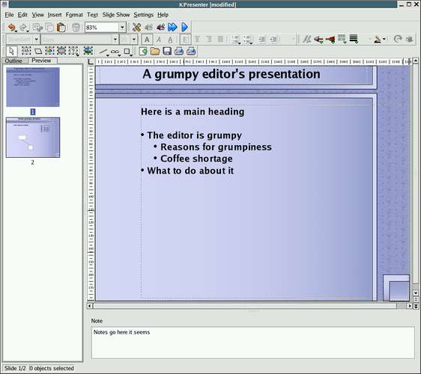Viewport: 421px width, 374px height.
Task: Toggle italic text formatting
Action: click(x=159, y=40)
